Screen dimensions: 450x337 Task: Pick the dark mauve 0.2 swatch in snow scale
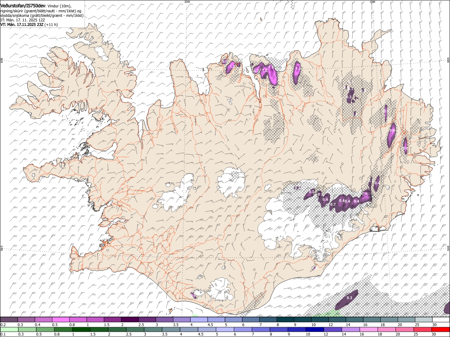pyautogui.click(x=9, y=320)
